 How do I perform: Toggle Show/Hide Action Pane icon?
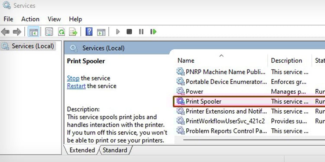pos(101,32)
